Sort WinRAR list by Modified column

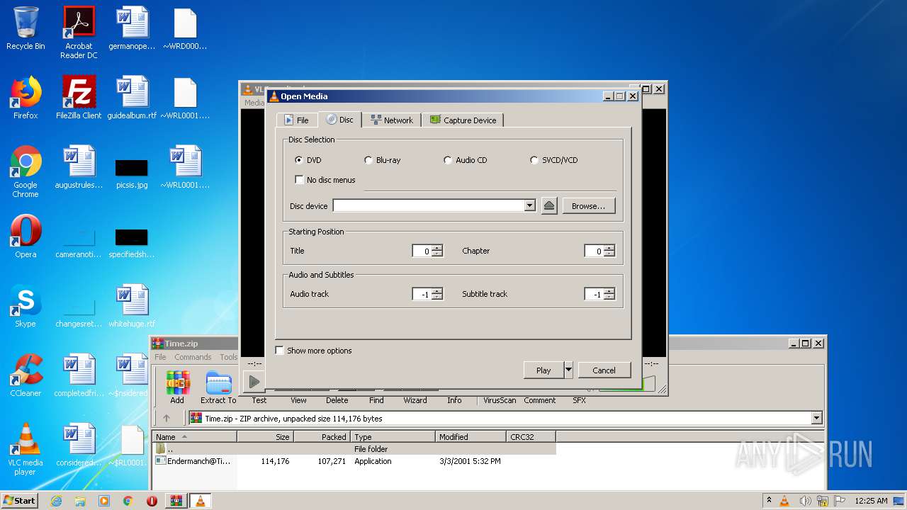pos(471,437)
